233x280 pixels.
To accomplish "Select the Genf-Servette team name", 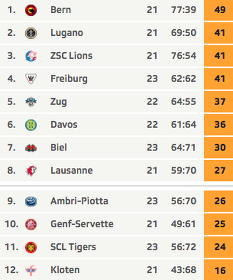I will [x=82, y=224].
